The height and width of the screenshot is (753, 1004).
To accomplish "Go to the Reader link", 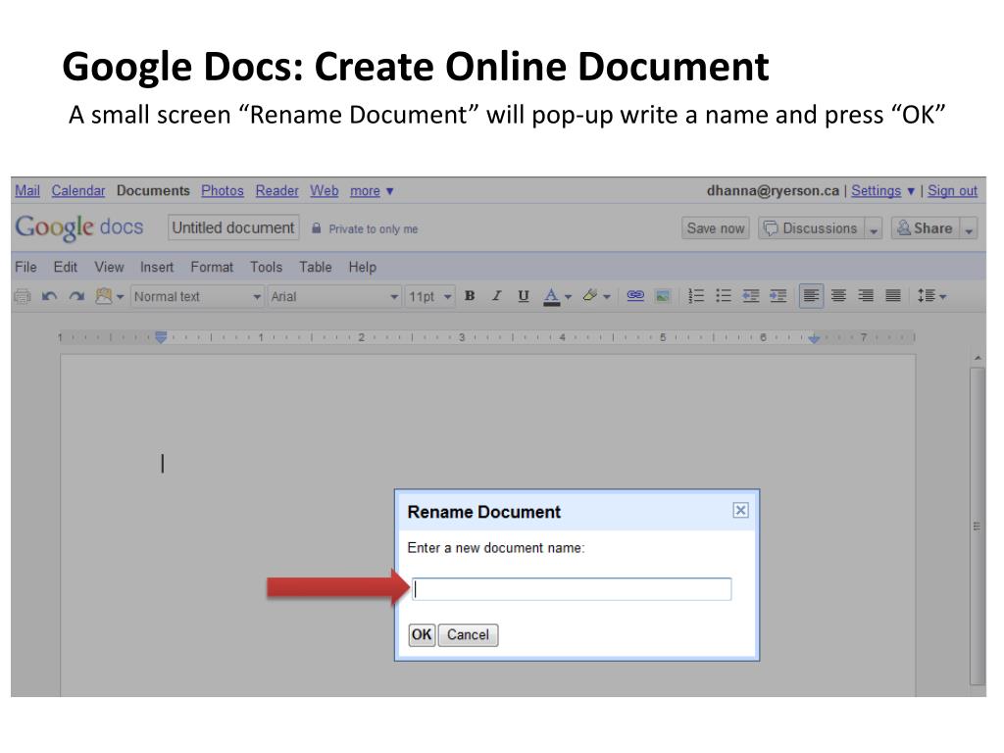I will (x=276, y=191).
